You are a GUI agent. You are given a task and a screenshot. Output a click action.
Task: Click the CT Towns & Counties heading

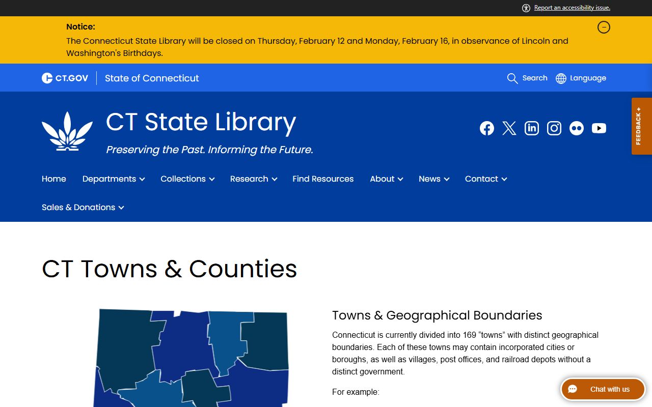169,269
